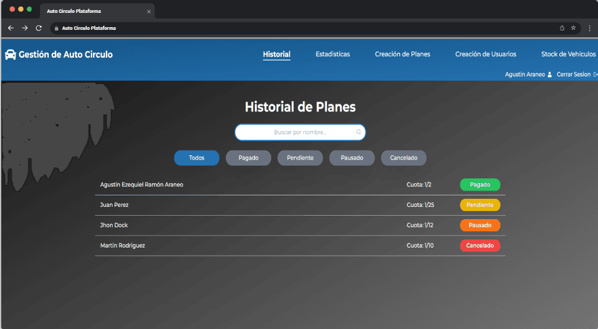The image size is (598, 329).
Task: Open Creación de Usuarios page
Action: pos(485,54)
